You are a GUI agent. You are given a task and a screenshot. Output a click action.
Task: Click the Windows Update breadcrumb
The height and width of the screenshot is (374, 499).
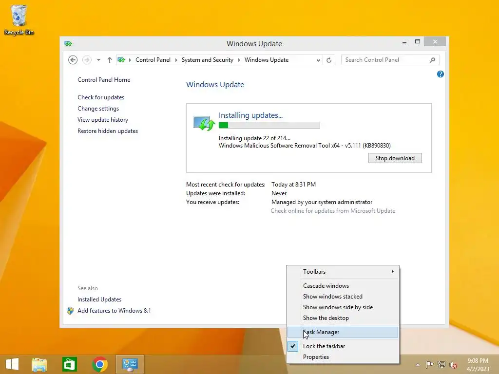267,60
